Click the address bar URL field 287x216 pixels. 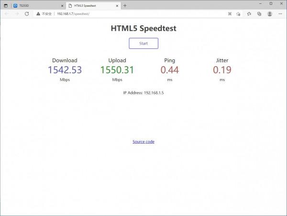[x=120, y=14]
